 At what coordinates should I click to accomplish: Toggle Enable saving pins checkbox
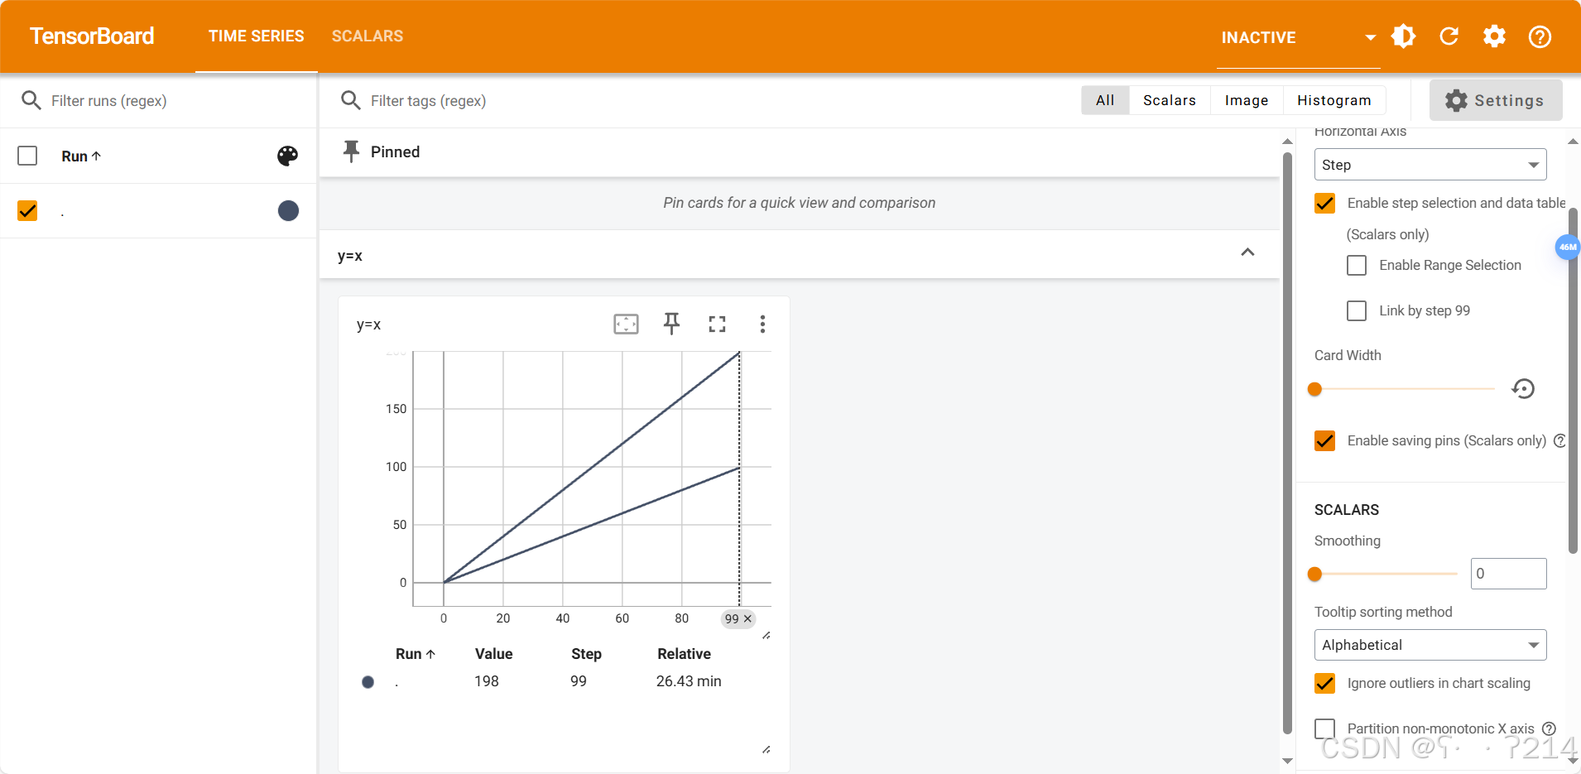point(1324,440)
